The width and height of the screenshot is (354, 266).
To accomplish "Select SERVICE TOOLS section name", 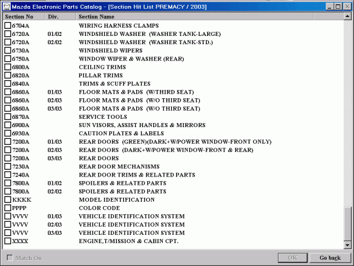I will point(103,117).
